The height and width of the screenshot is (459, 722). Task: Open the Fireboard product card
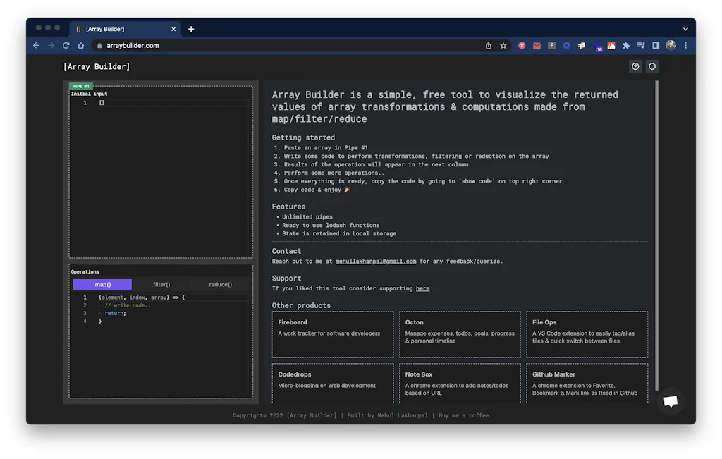[333, 335]
